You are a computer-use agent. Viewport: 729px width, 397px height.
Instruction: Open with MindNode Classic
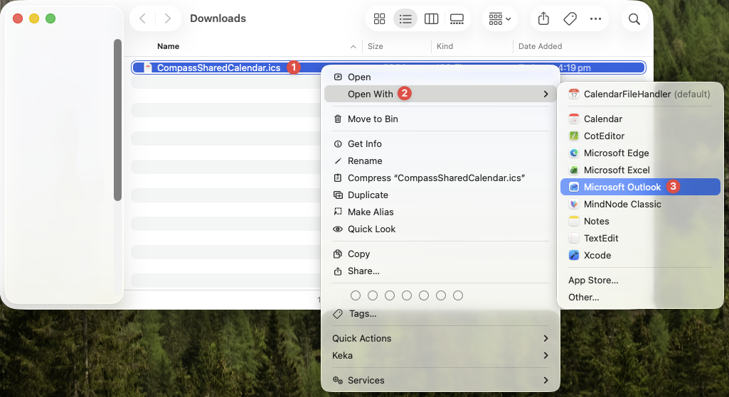(x=640, y=205)
